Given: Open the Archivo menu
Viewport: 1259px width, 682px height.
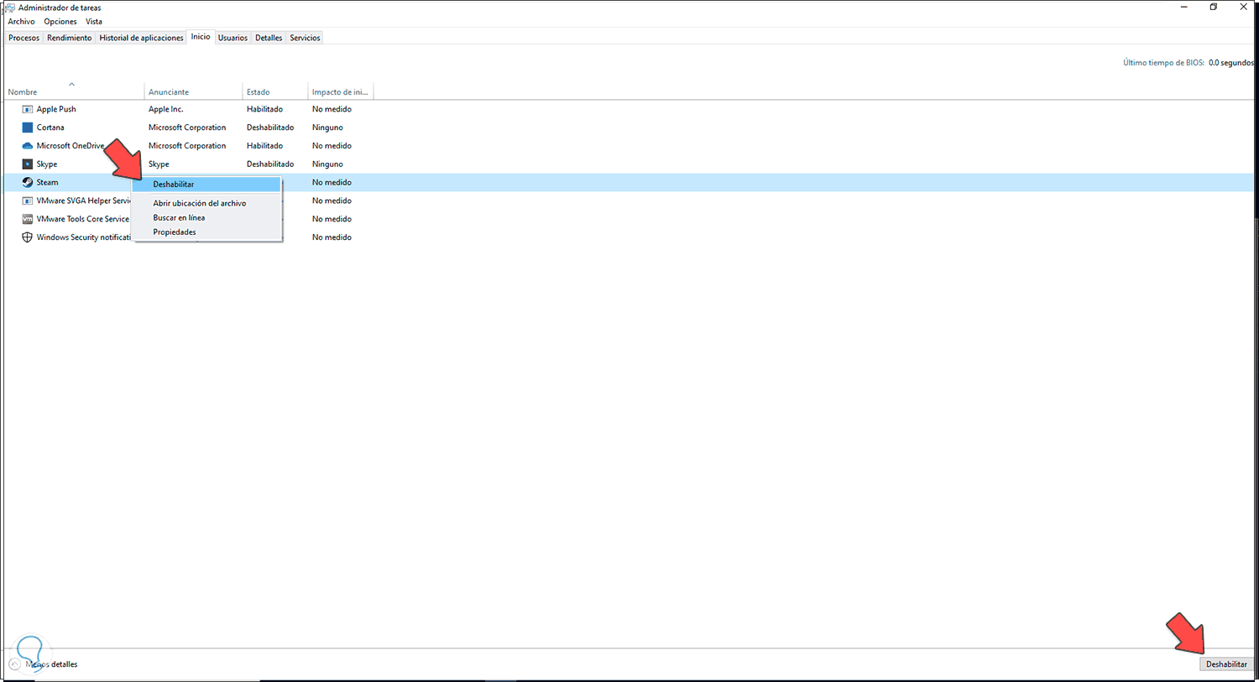Looking at the screenshot, I should (x=22, y=22).
